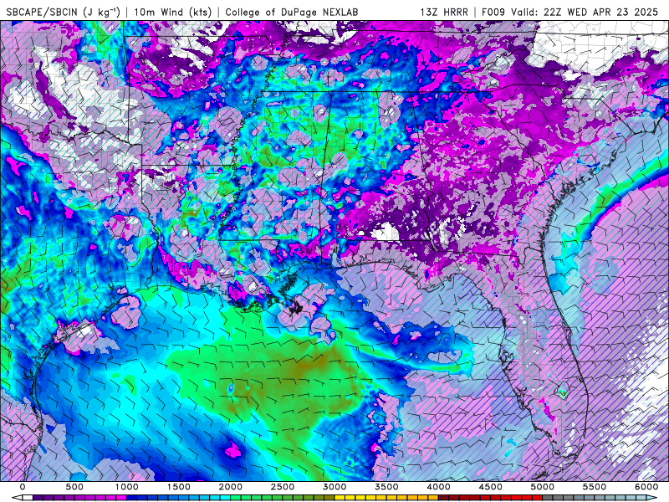Click the 13Z HRRR model run label
Screen dimensions: 669x502
coord(444,12)
